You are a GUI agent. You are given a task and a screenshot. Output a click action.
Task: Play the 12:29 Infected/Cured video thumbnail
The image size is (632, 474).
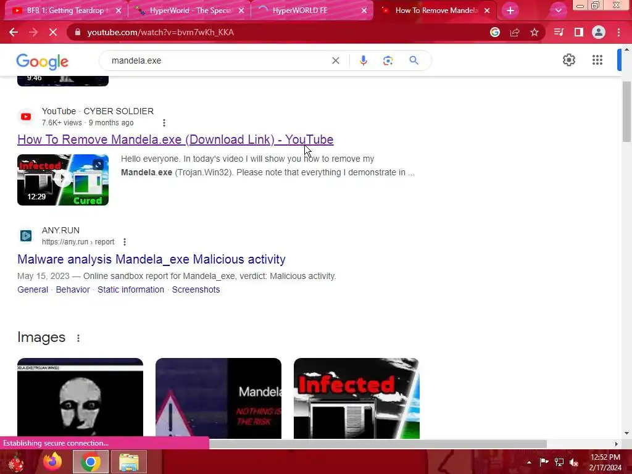tap(63, 180)
